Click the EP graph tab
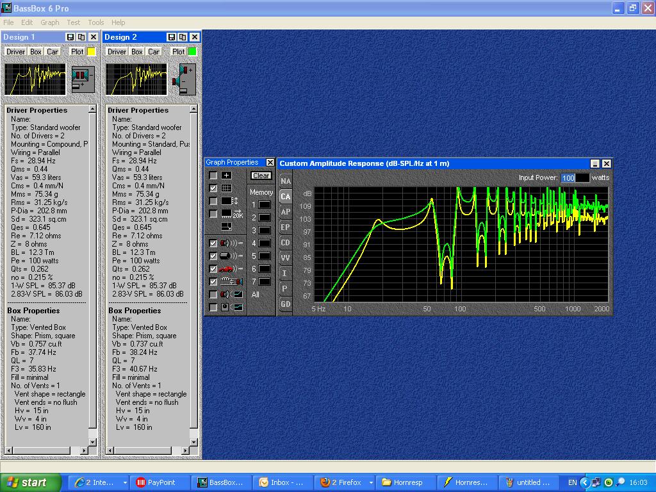 285,227
